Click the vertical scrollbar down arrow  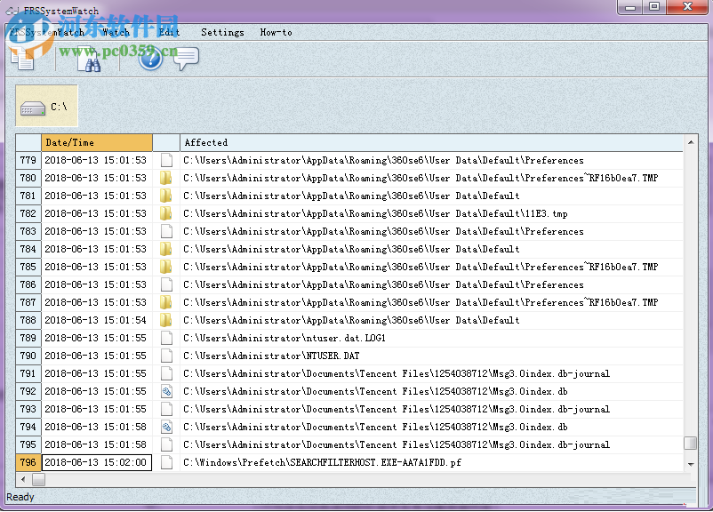pyautogui.click(x=690, y=463)
